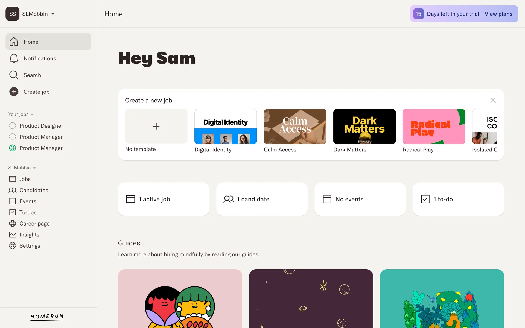The height and width of the screenshot is (328, 525).
Task: Open Career page globe icon
Action: coord(12,224)
